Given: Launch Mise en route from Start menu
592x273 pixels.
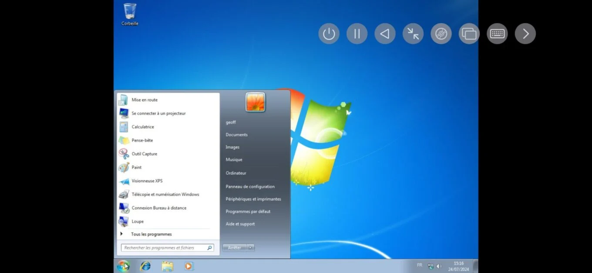Looking at the screenshot, I should point(168,100).
